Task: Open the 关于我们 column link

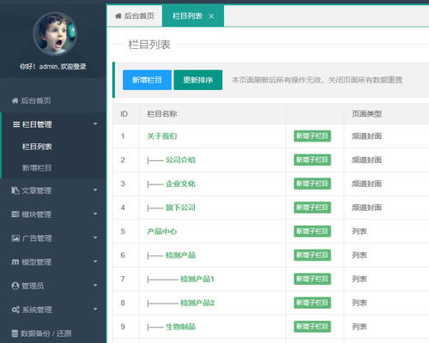Action: pos(162,136)
